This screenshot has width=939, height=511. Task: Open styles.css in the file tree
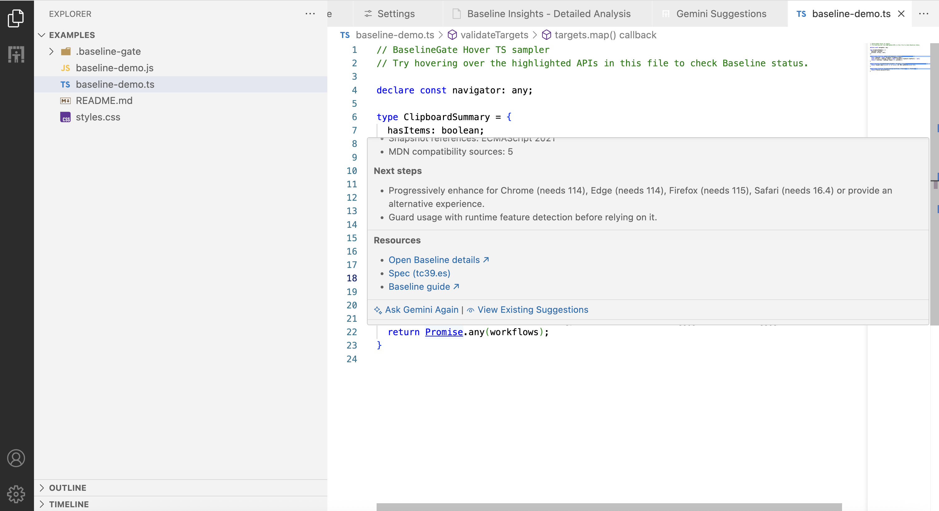(x=98, y=117)
